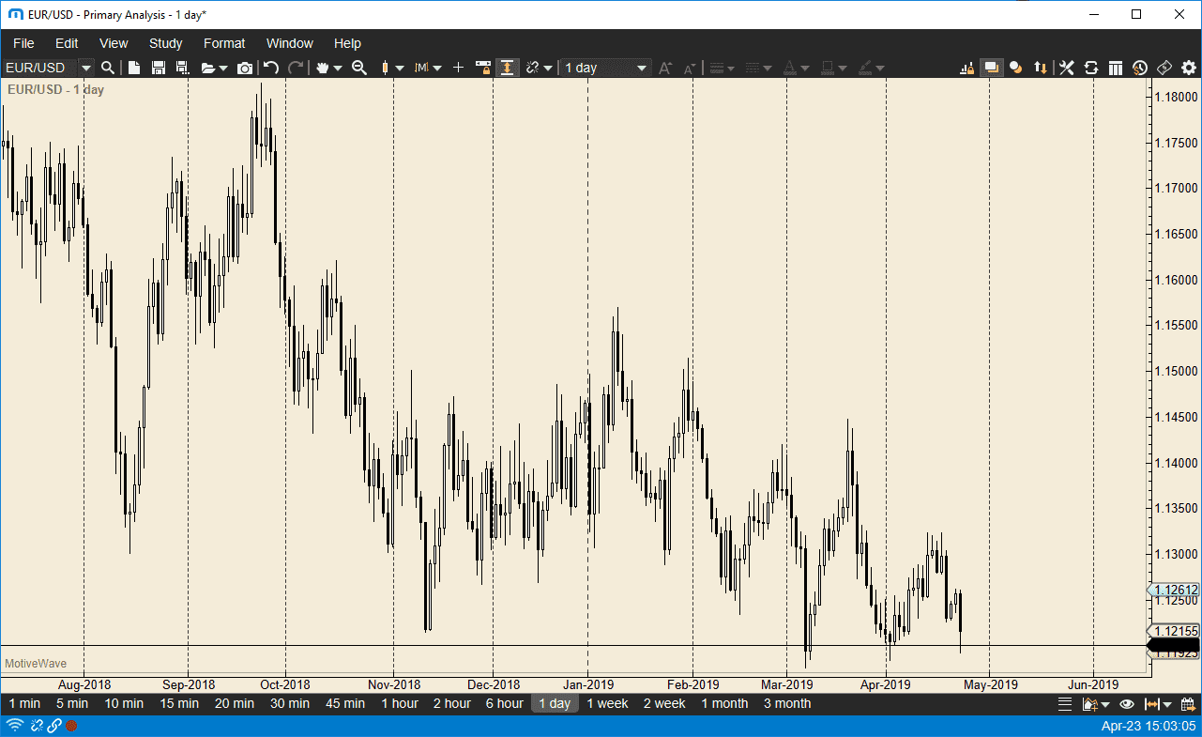Open the time and sales clock icon
The height and width of the screenshot is (737, 1202).
1139,67
